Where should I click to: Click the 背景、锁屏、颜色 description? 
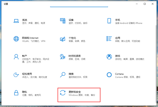77,41
